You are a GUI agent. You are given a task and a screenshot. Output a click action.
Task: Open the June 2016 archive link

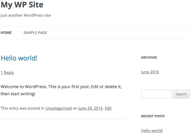click(x=150, y=72)
